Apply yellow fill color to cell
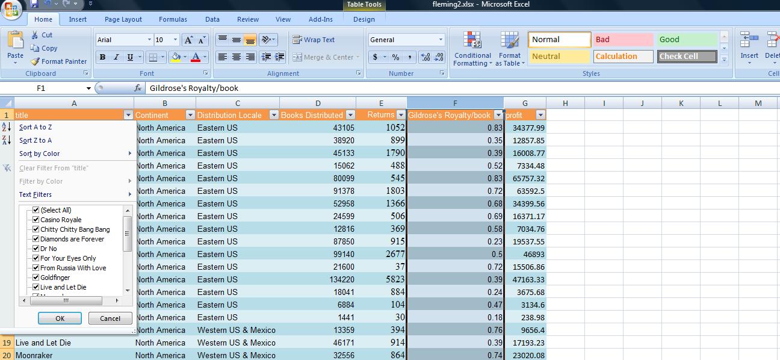 175,57
